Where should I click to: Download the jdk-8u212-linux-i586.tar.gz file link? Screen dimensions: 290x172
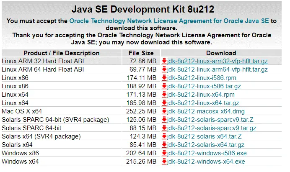tap(204, 86)
